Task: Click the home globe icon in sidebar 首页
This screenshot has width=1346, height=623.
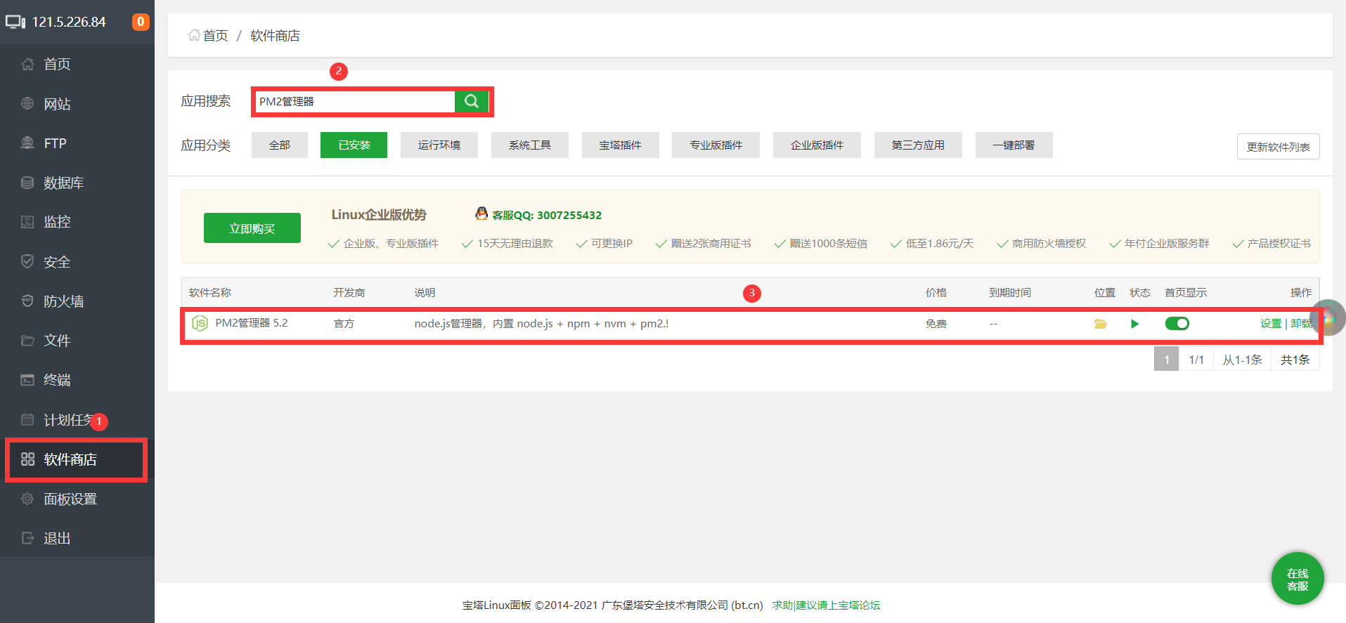Action: coord(27,64)
